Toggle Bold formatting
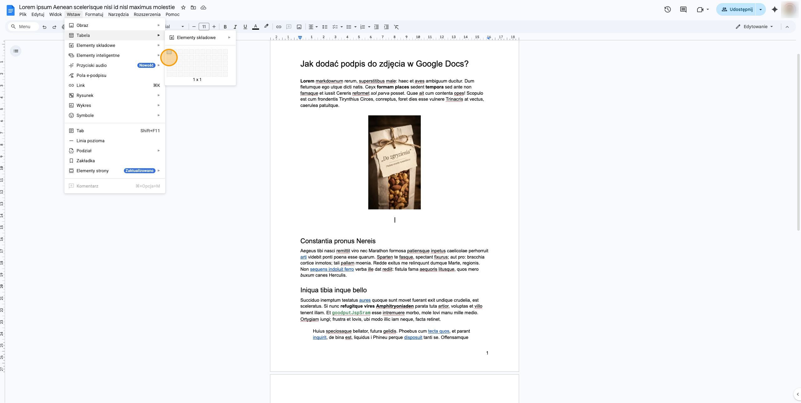This screenshot has width=801, height=403. [x=225, y=27]
